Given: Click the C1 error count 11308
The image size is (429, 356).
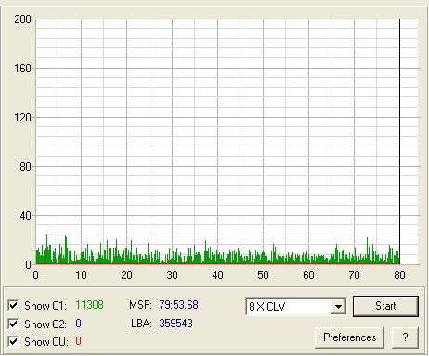Looking at the screenshot, I should click(89, 305).
